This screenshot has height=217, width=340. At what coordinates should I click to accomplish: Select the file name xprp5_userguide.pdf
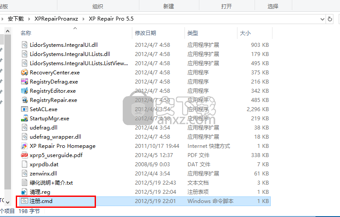56,155
